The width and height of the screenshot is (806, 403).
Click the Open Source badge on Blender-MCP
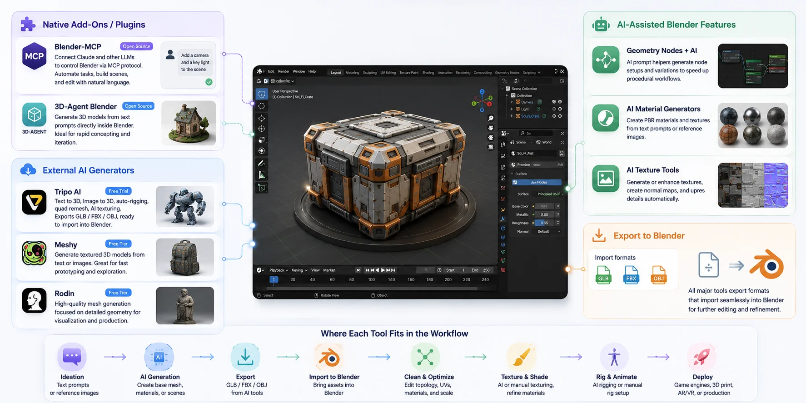(136, 46)
